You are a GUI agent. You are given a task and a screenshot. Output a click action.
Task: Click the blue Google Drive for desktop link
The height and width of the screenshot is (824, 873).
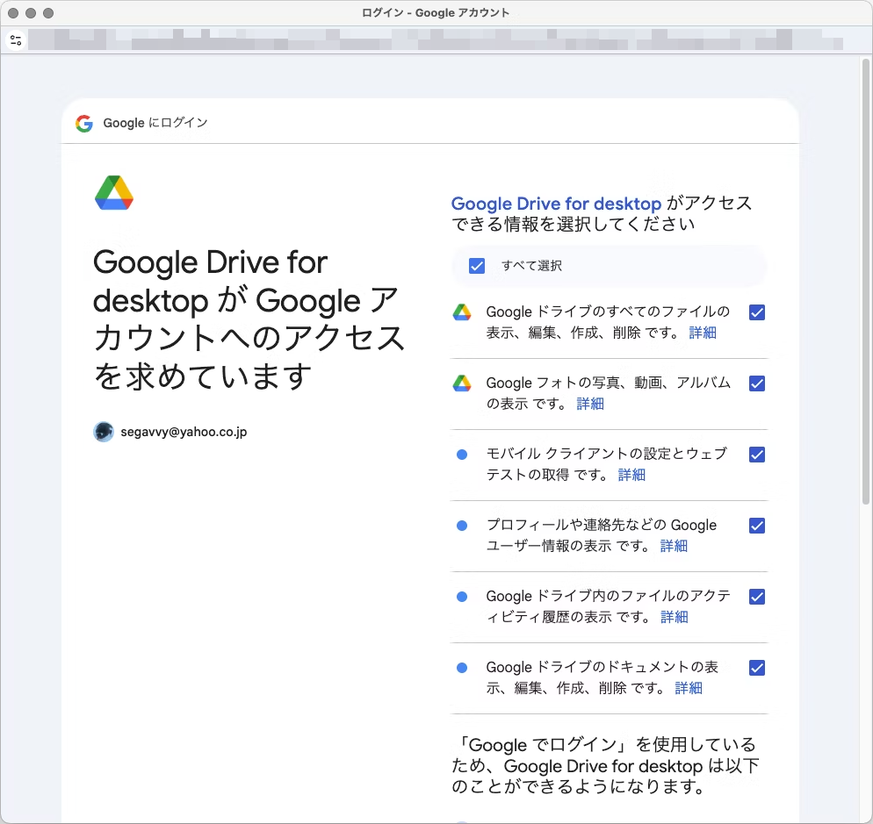tap(556, 204)
